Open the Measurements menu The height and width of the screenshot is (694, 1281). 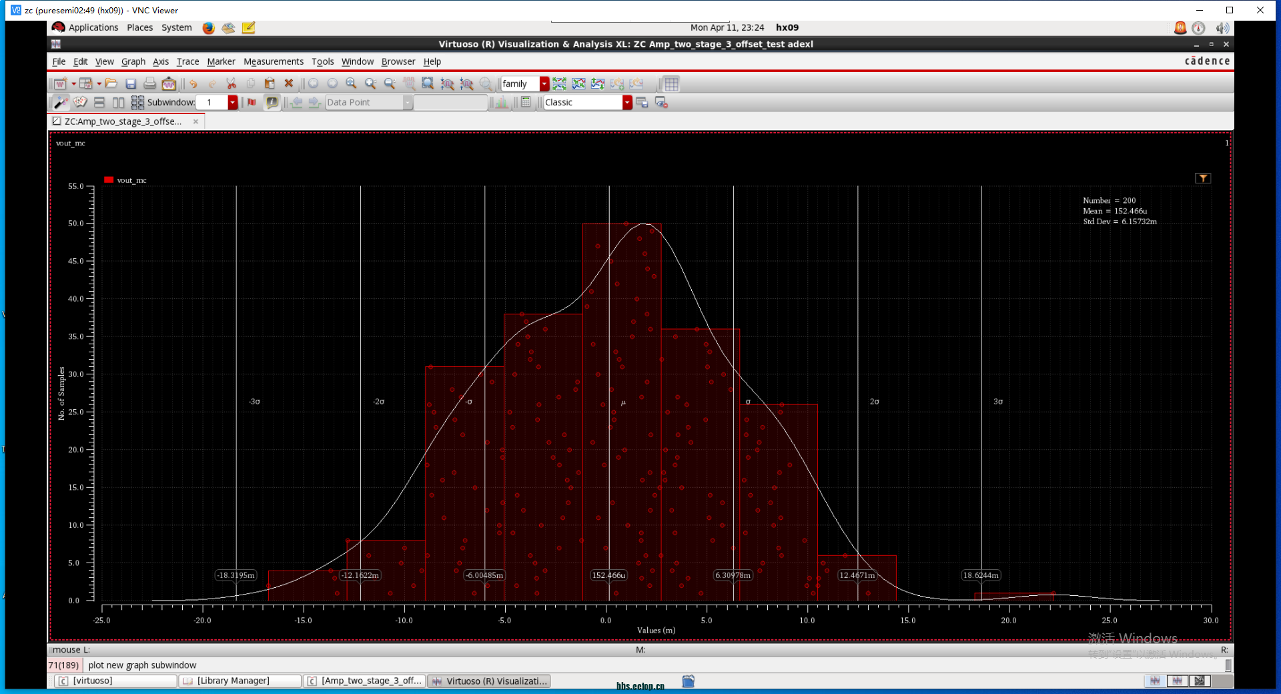(274, 61)
